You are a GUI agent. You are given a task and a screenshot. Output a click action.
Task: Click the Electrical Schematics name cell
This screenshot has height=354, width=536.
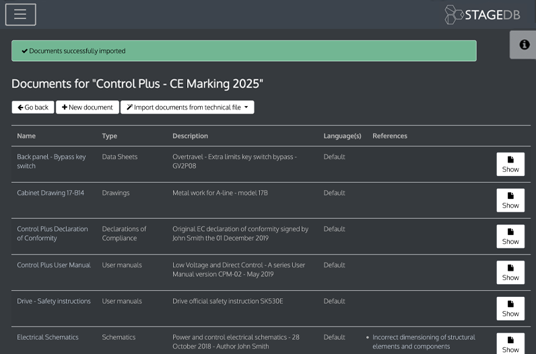click(x=48, y=337)
